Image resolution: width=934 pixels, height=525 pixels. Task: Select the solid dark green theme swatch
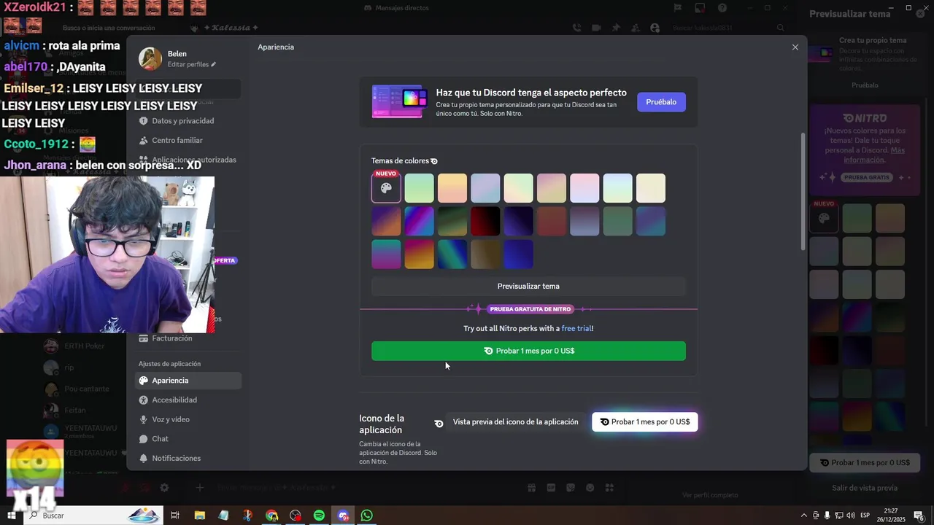click(x=617, y=221)
